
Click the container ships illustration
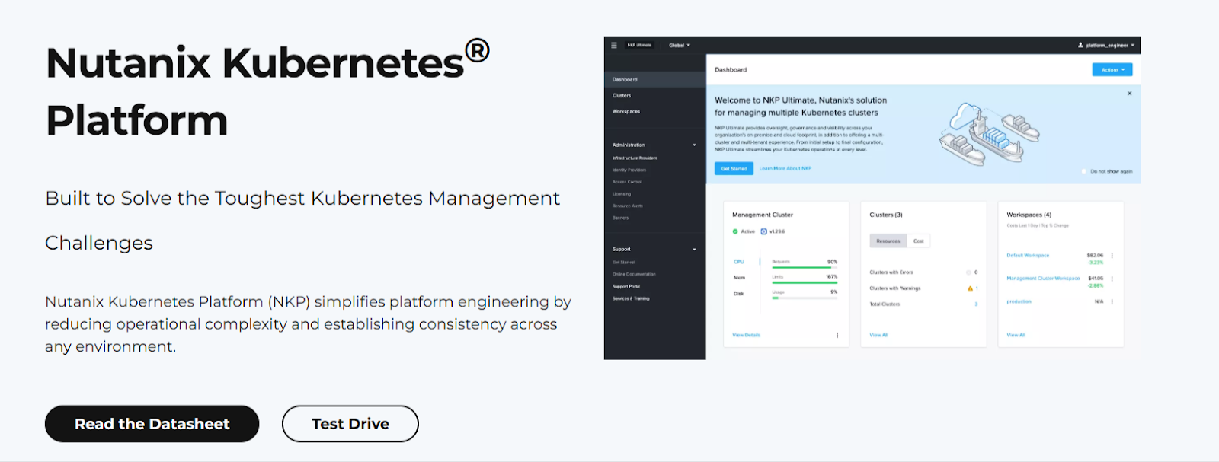tap(989, 134)
